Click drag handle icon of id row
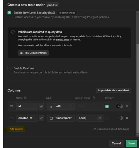The height and width of the screenshot is (148, 139). [x=11, y=106]
